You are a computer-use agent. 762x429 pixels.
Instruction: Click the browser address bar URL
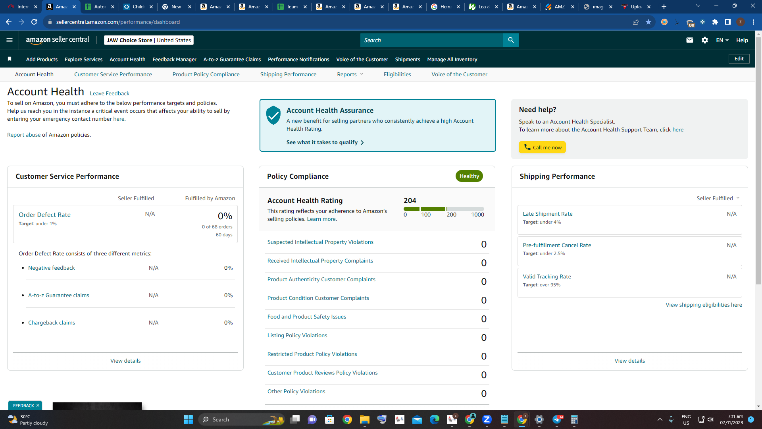[118, 22]
